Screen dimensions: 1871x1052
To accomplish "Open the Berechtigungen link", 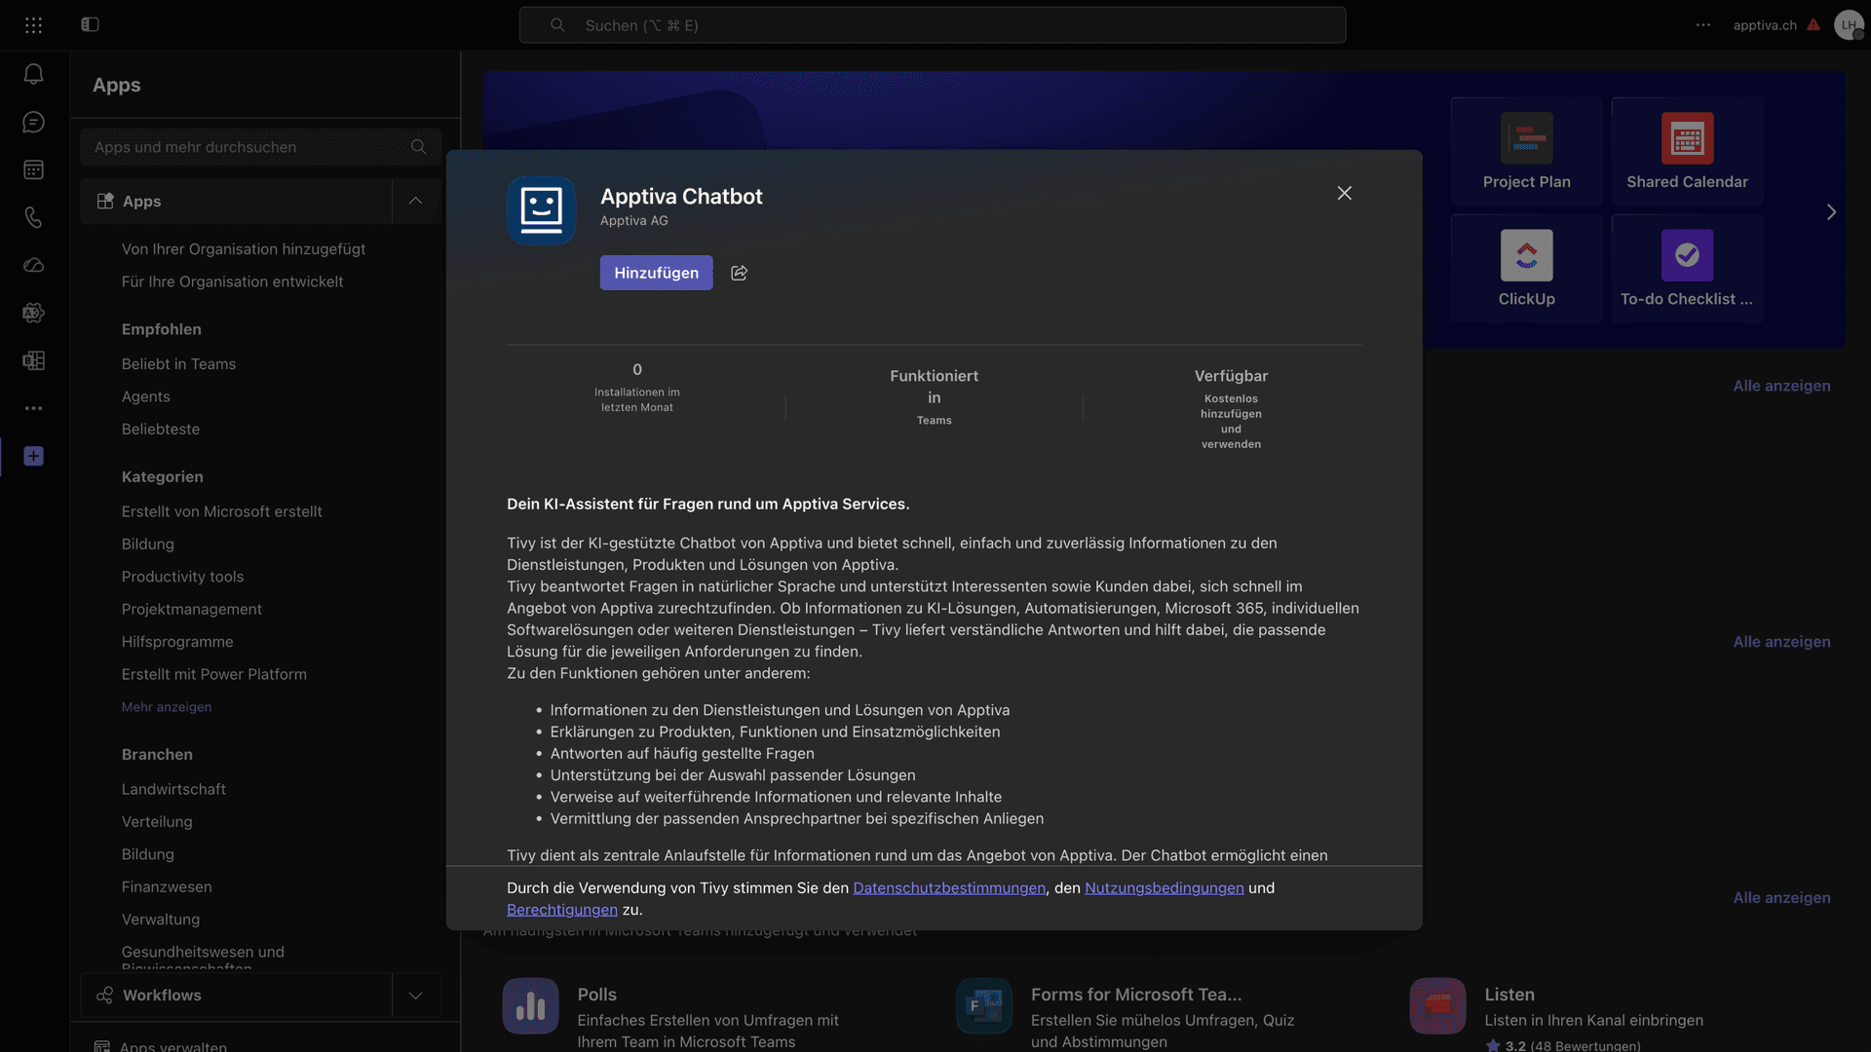I will click(x=562, y=910).
